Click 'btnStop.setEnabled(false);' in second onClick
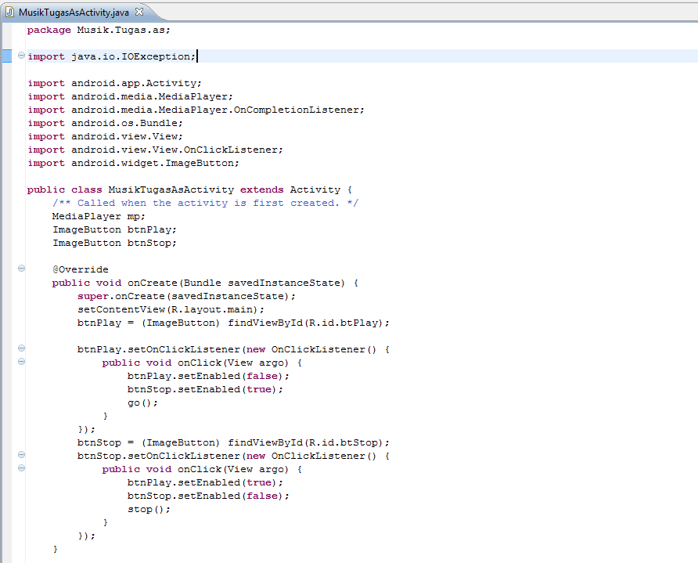This screenshot has width=698, height=563. [x=208, y=496]
